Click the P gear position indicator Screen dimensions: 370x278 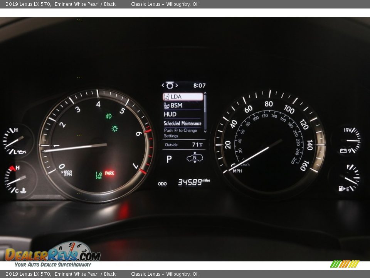[x=169, y=159]
